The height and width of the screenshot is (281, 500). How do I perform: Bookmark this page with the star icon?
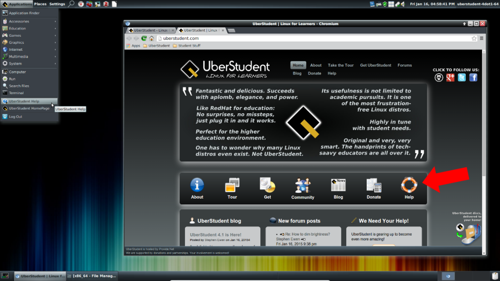click(x=474, y=38)
